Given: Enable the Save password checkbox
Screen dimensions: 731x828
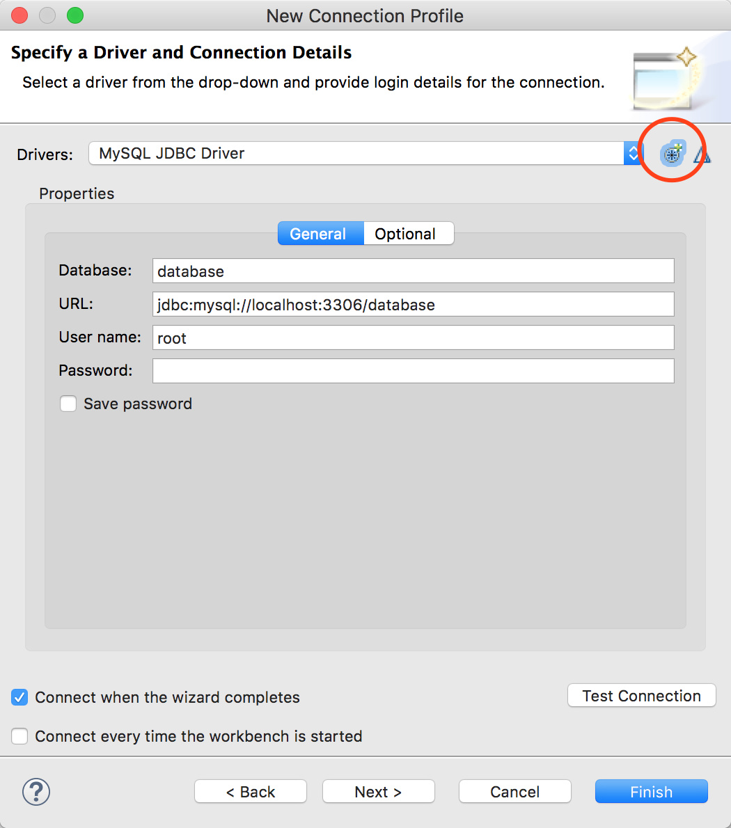Looking at the screenshot, I should (68, 404).
